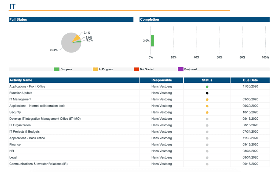This screenshot has width=280, height=172.
Task: Click the yellow In Progress legend swatch
Action: tap(95, 69)
